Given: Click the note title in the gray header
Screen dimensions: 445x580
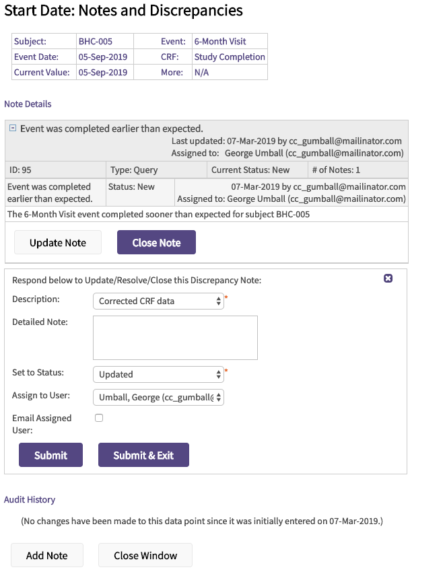Looking at the screenshot, I should [111, 129].
